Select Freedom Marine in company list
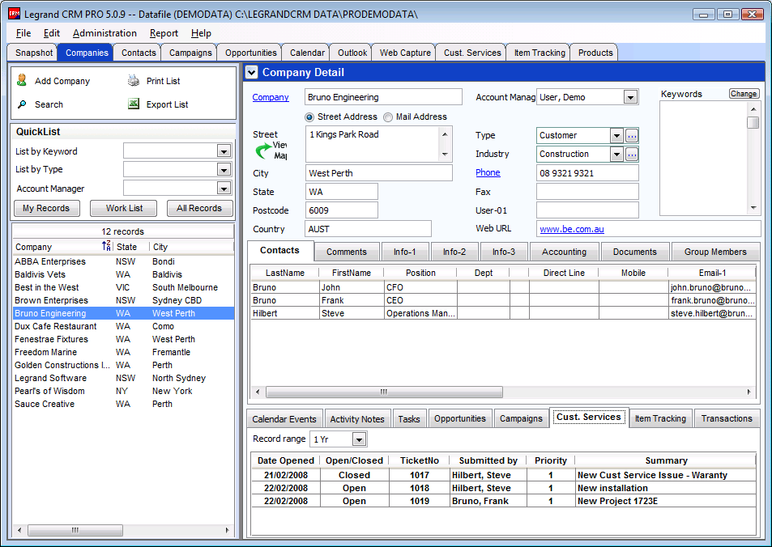Screen dimensions: 772x547 (123, 352)
